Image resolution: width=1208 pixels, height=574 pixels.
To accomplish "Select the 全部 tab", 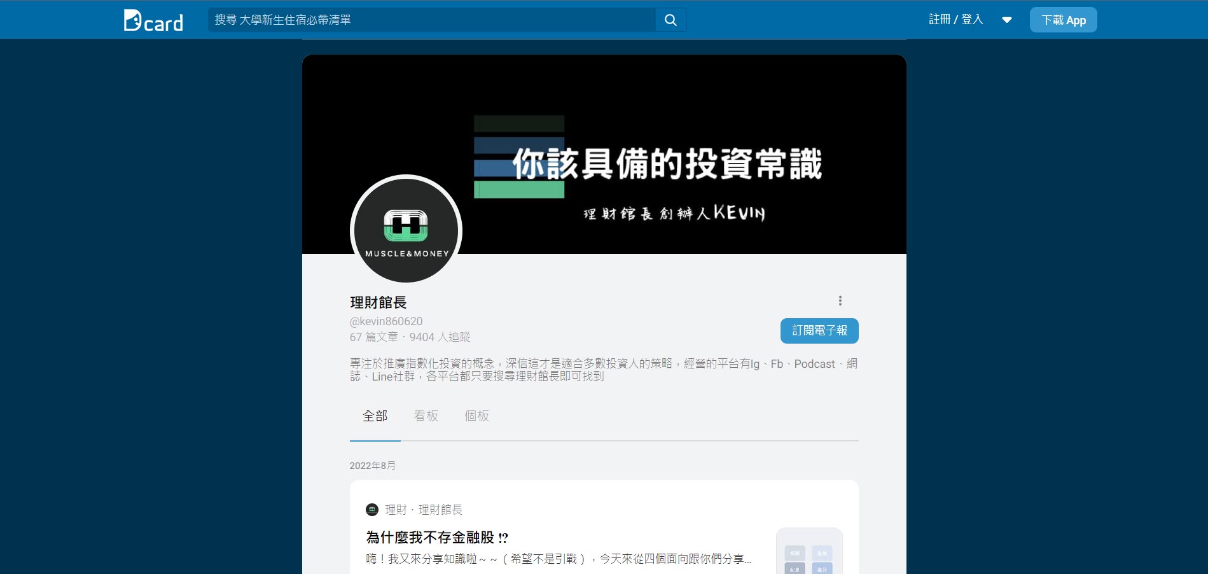I will 375,416.
